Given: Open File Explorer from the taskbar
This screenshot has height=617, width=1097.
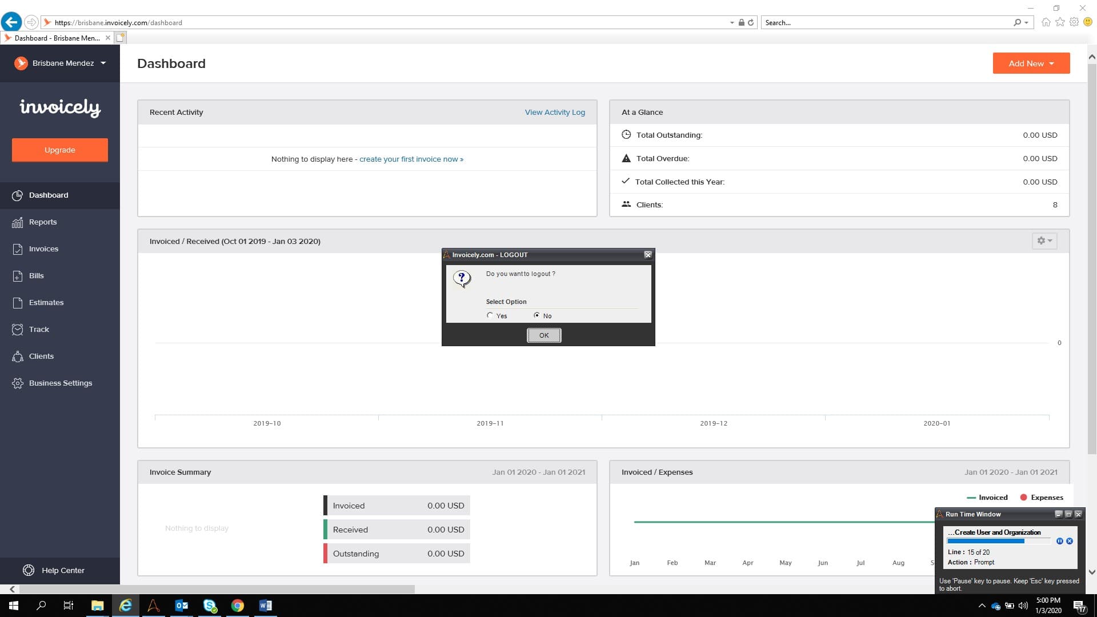Looking at the screenshot, I should [97, 606].
